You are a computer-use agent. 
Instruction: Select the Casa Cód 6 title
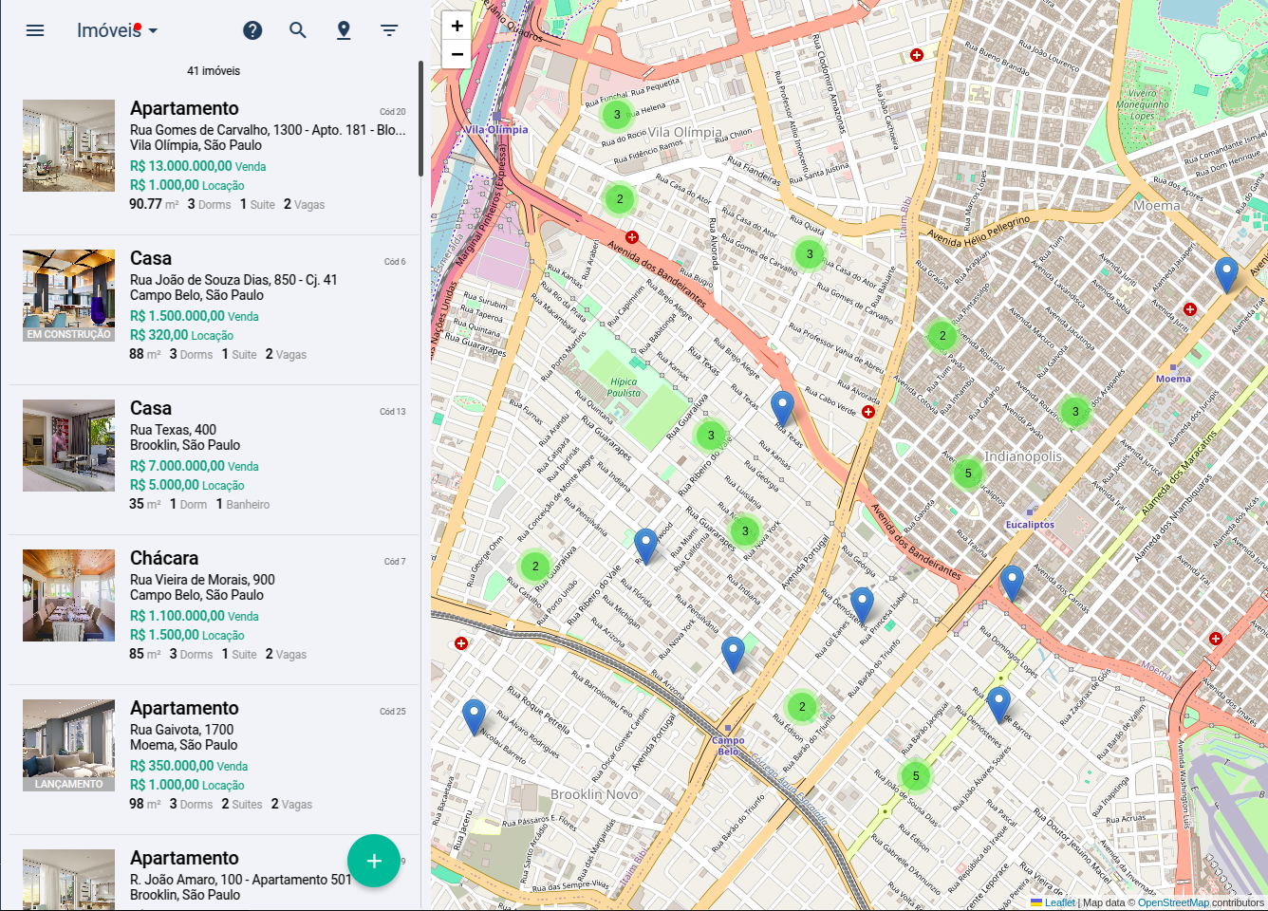[x=151, y=258]
